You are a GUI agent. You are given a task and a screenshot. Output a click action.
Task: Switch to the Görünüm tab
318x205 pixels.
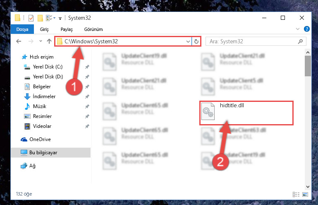pos(93,29)
